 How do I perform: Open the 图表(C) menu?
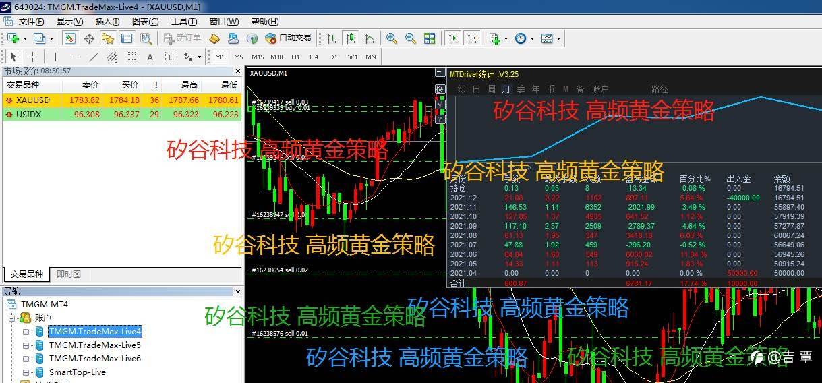click(145, 21)
